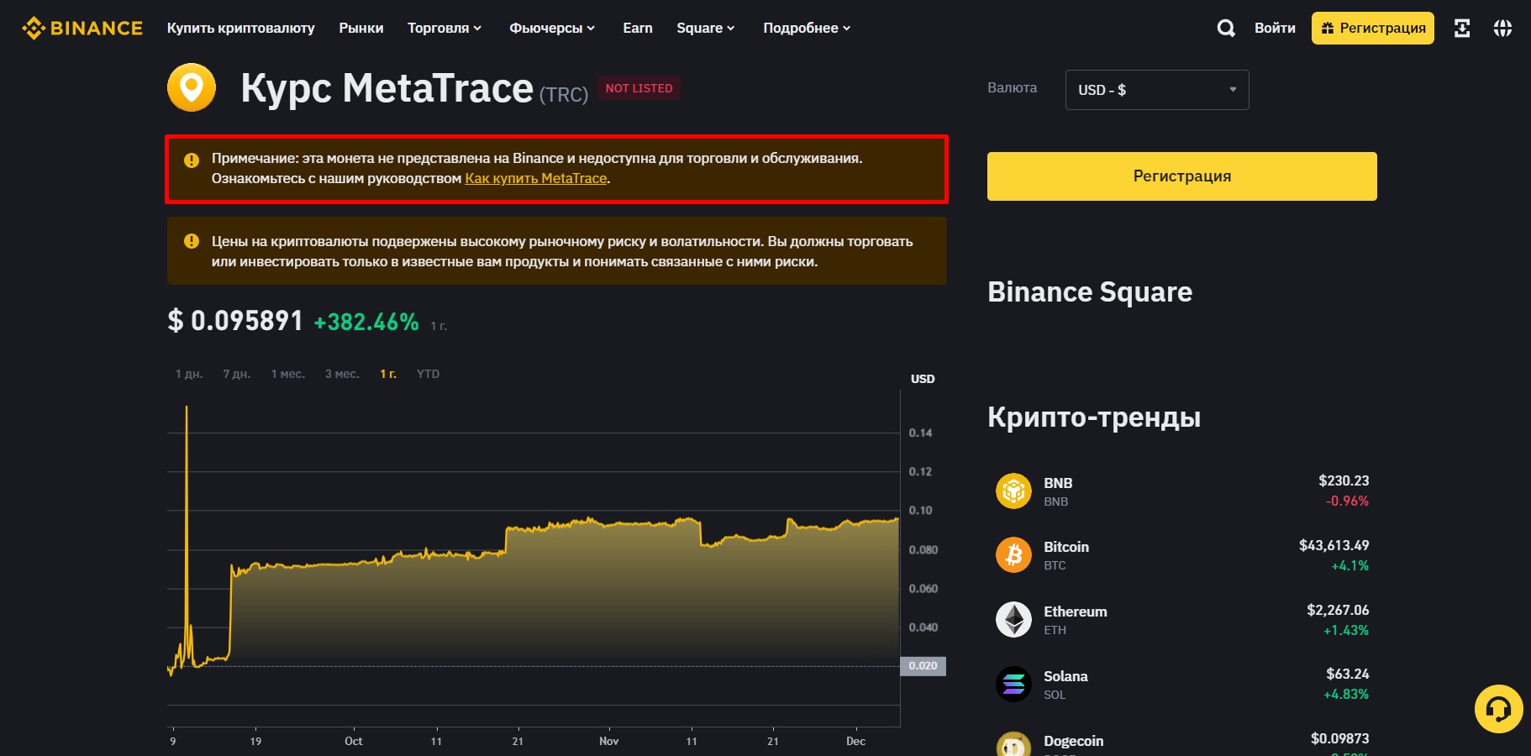Click the $ 0.095891 price value
This screenshot has height=756, width=1531.
(x=235, y=321)
